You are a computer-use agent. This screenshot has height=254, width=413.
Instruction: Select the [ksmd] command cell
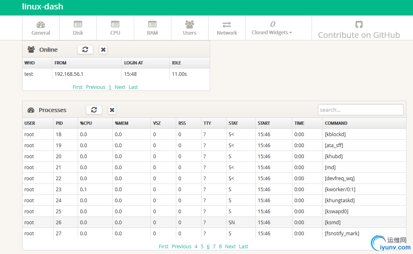(364, 223)
